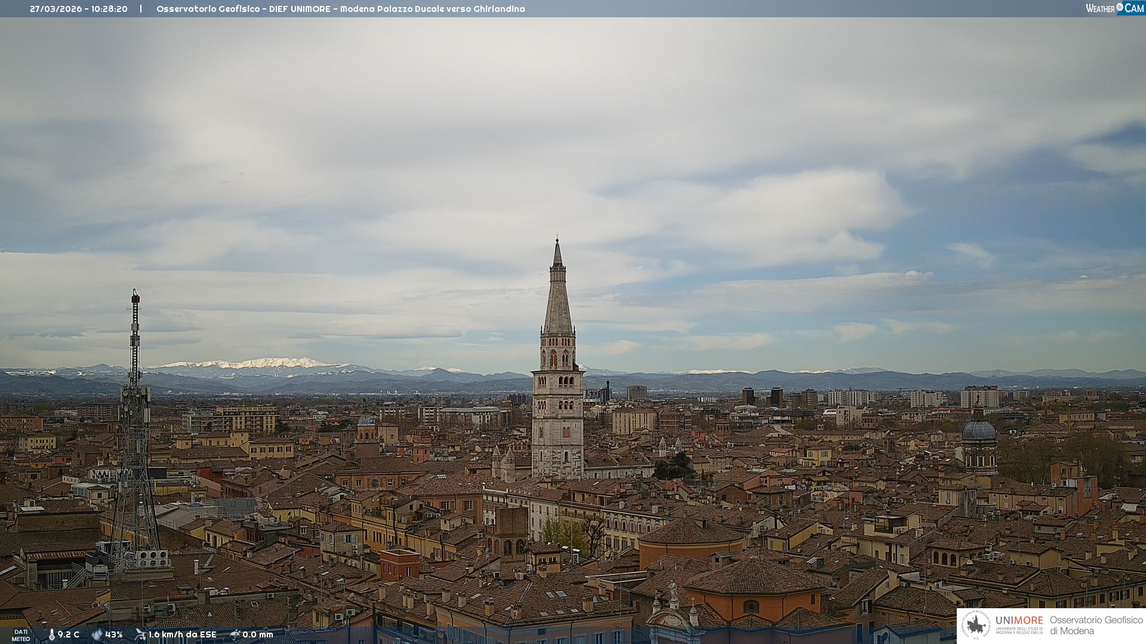Click the WeatherCam logo
The image size is (1146, 644).
pos(1114,8)
